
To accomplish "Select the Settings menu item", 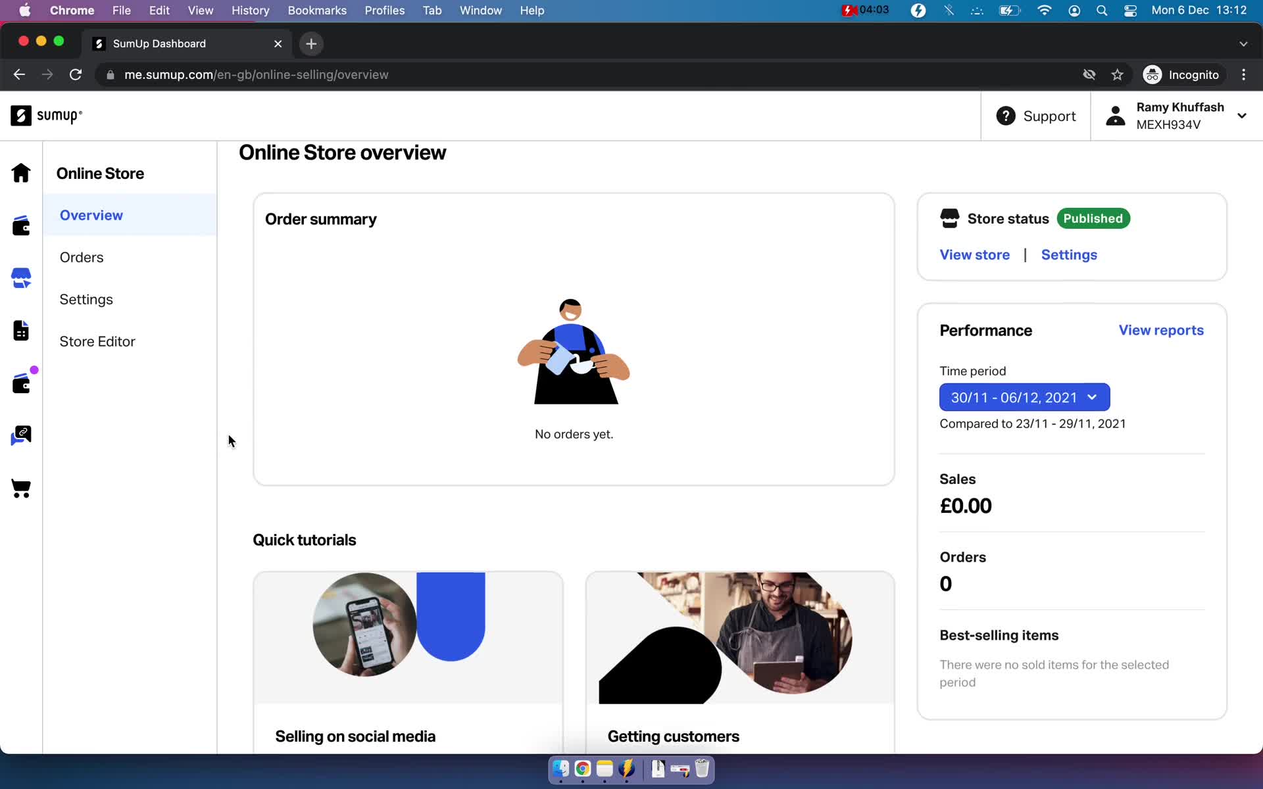I will point(86,298).
